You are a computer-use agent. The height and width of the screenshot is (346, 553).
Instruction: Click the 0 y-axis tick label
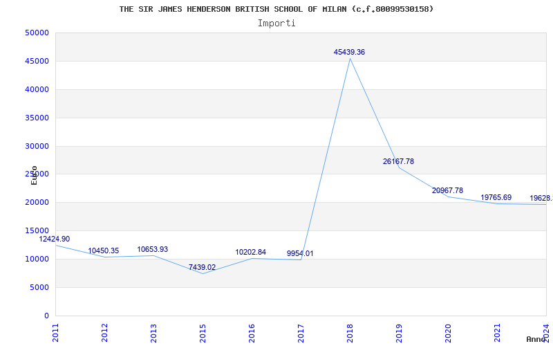(x=46, y=316)
